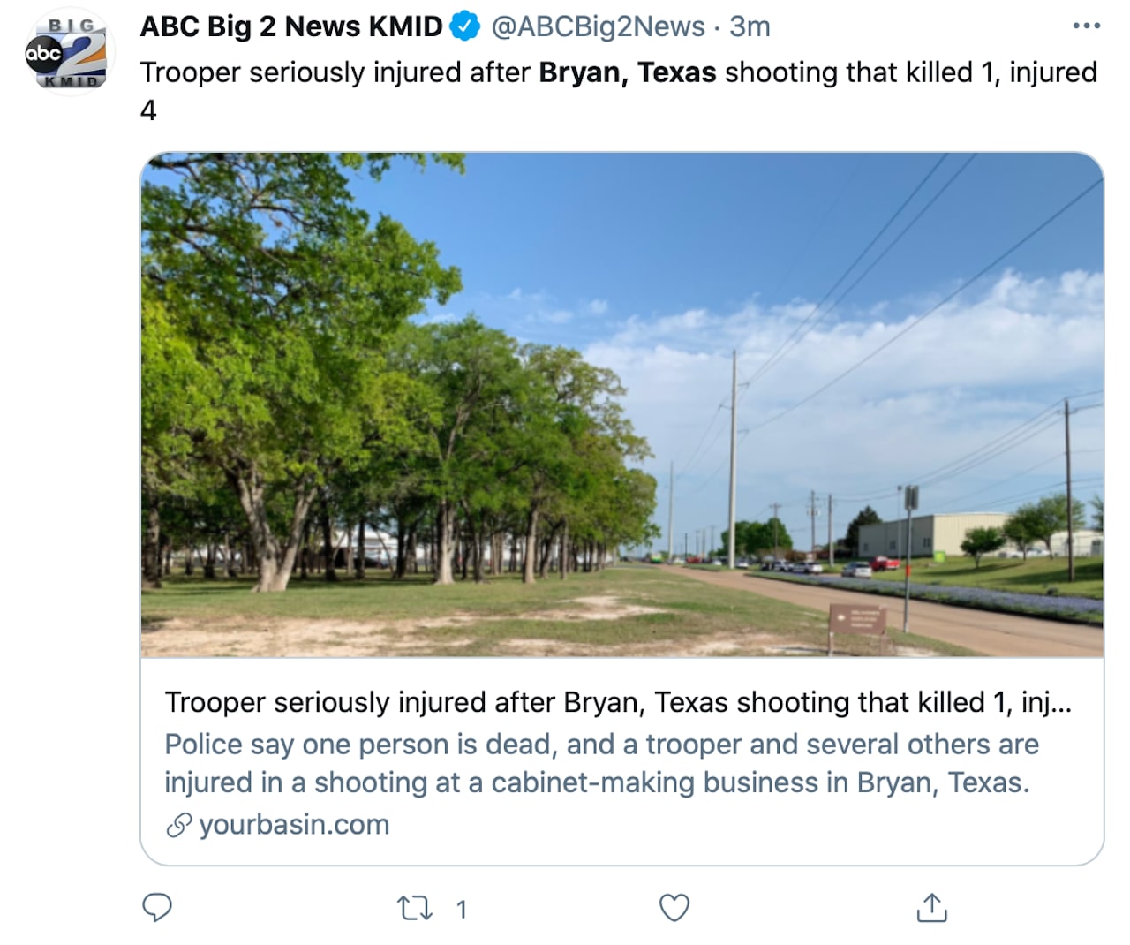This screenshot has width=1130, height=945.
Task: Click the trailing "4" on the tweet's second line
Action: [x=148, y=110]
